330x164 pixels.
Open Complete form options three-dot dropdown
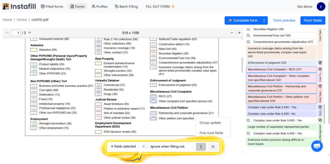pyautogui.click(x=264, y=21)
